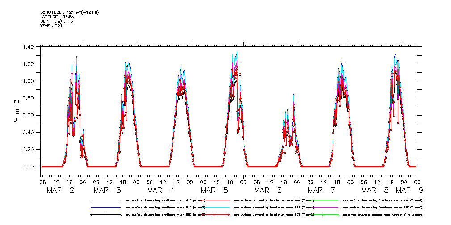Click the plain green legend line for 490
This screenshot has width=451, height=225.
[x=323, y=200]
